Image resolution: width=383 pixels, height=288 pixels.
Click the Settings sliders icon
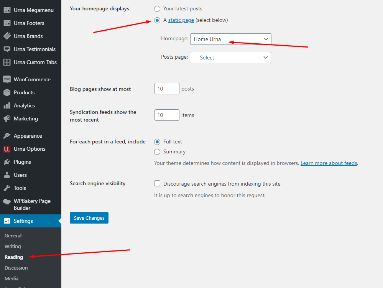pos(7,221)
